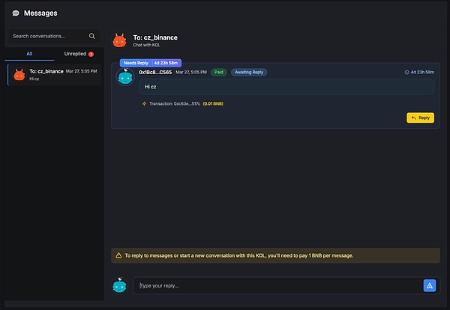Click the sparkle icon beside Transaction

tap(144, 103)
